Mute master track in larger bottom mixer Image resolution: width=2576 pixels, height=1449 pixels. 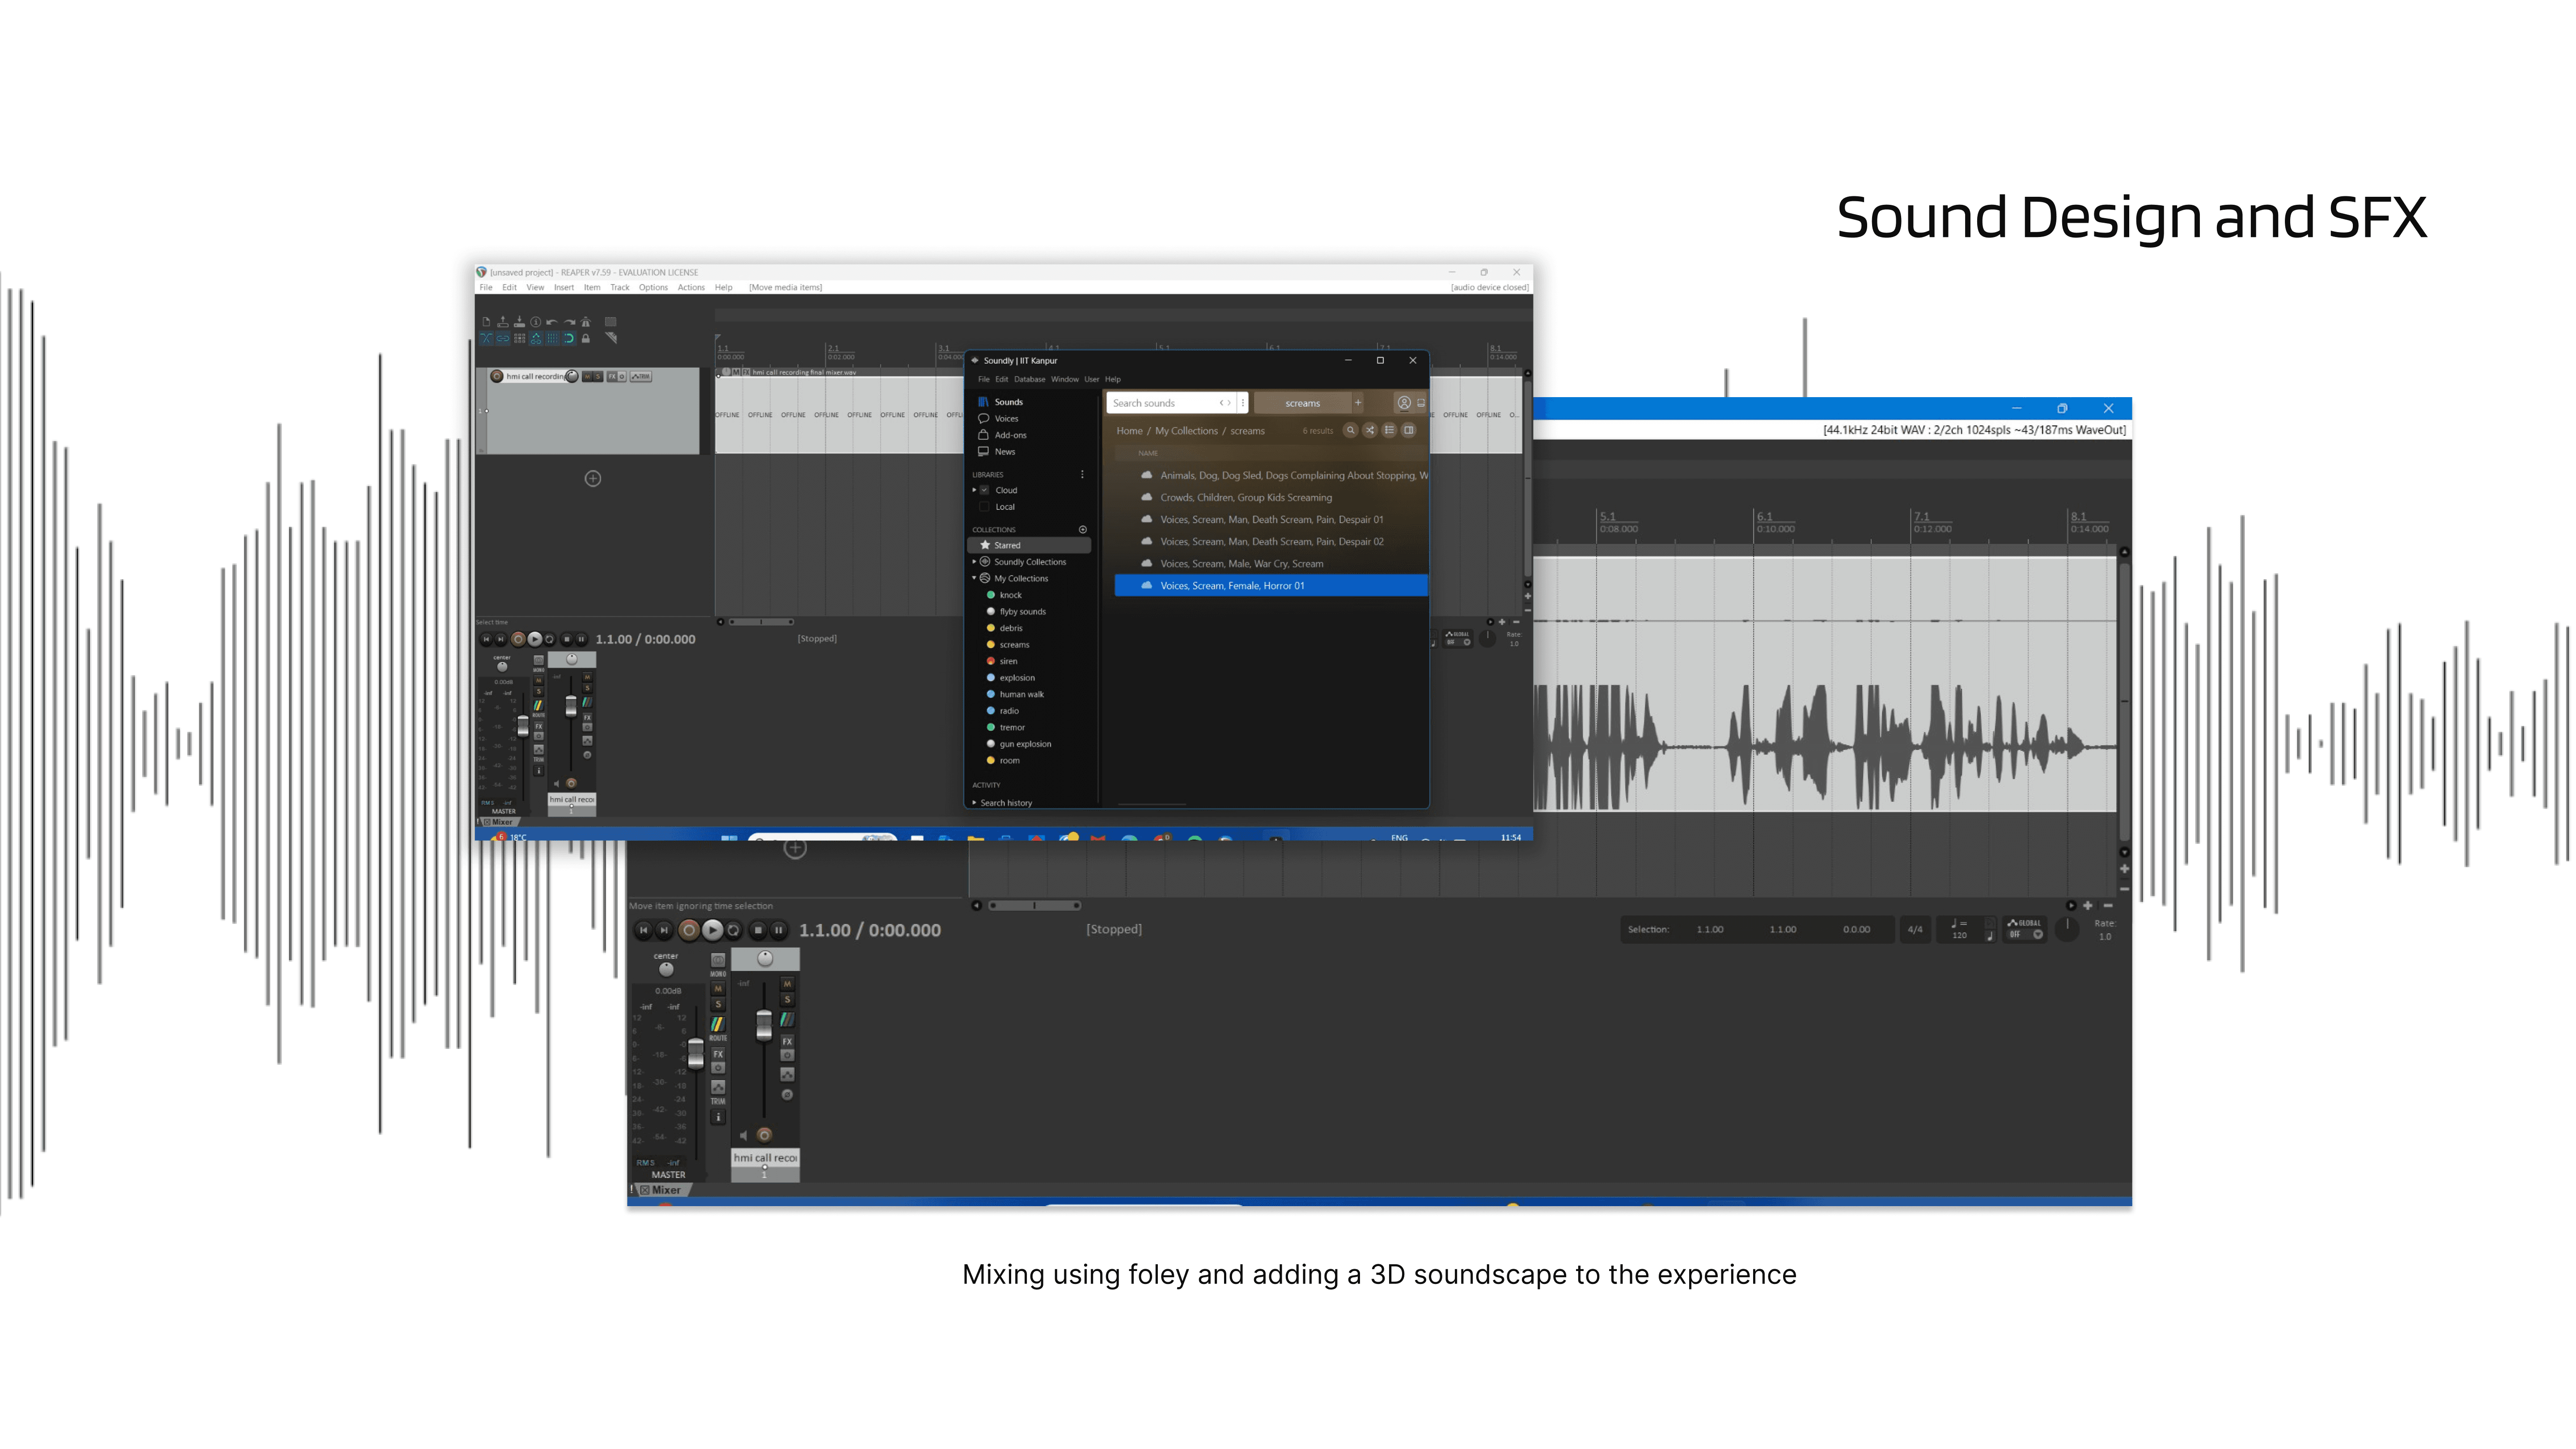click(x=717, y=989)
